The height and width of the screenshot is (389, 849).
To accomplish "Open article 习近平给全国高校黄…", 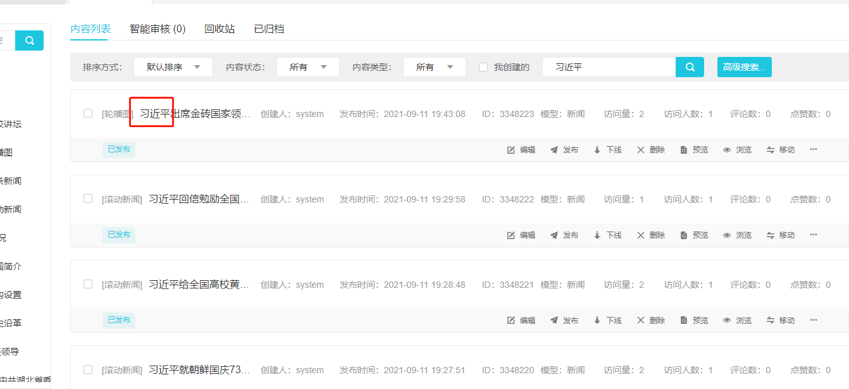I will 199,285.
